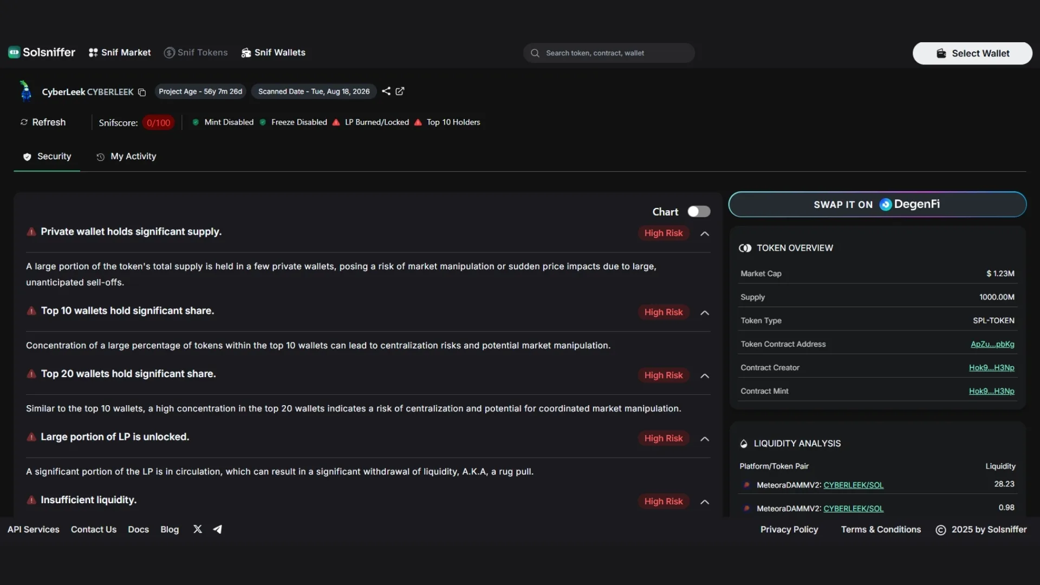This screenshot has width=1040, height=585.
Task: Collapse the Top 10 wallets section
Action: tap(705, 313)
